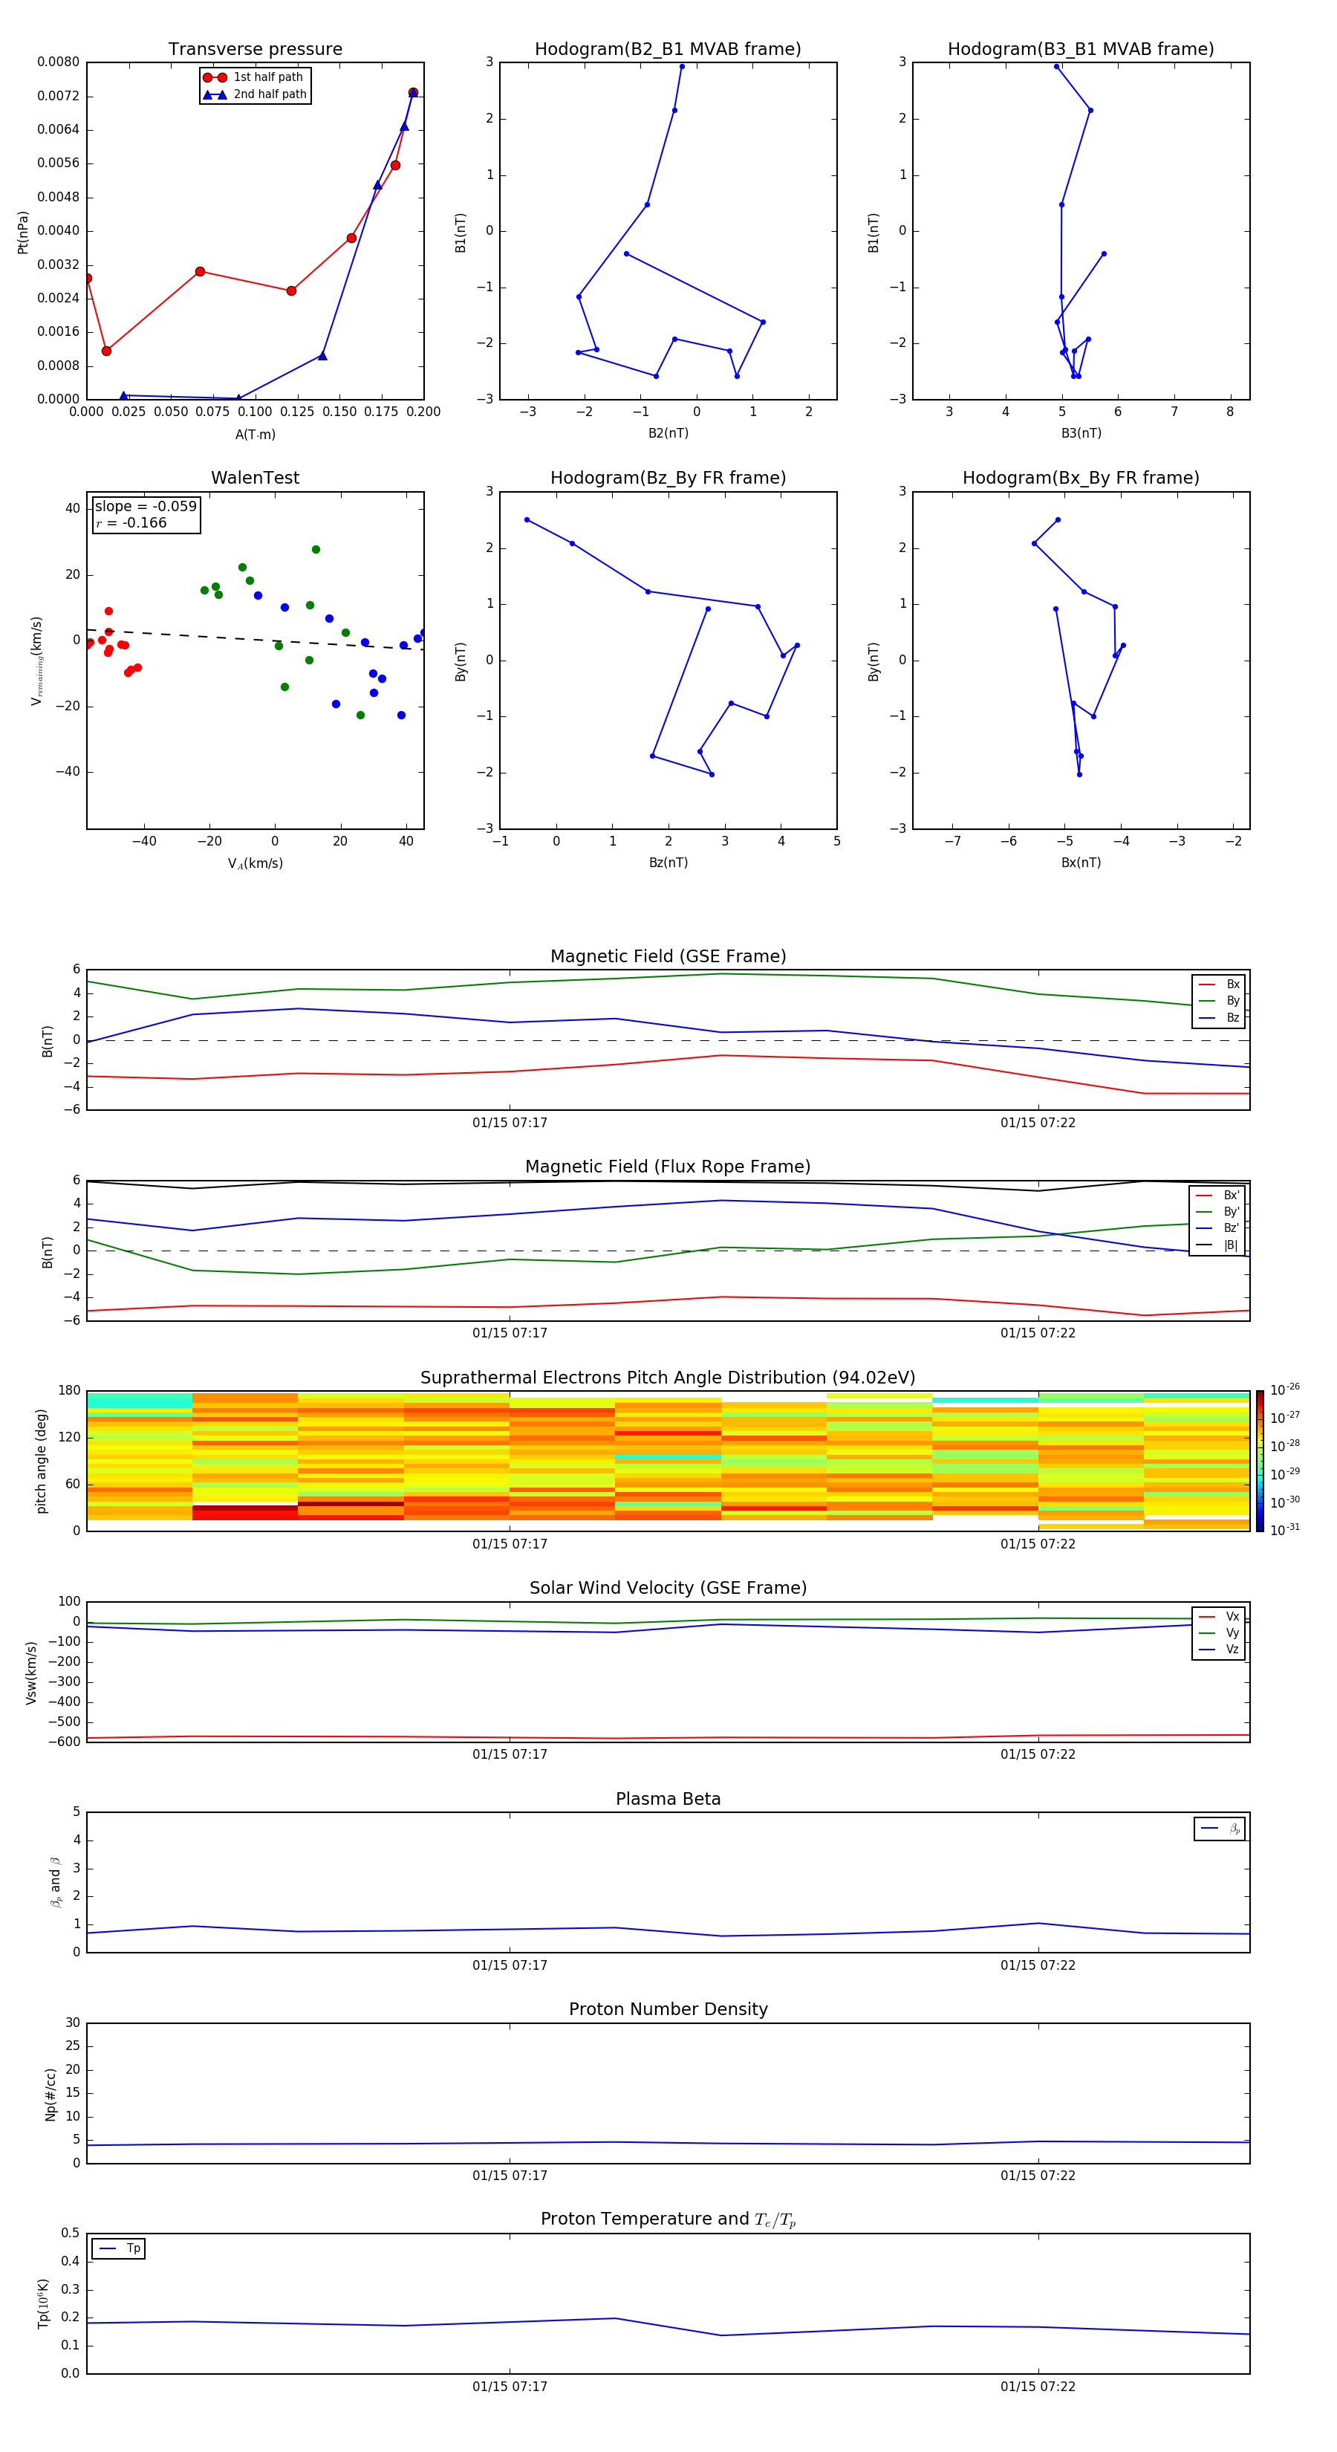Click the 'Bz' legend entry in GSE plot
The width and height of the screenshot is (1337, 2452).
point(1219,1017)
